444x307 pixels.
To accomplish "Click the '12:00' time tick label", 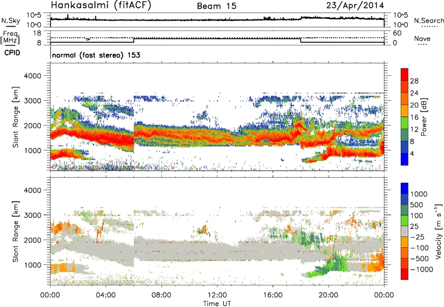I will click(217, 295).
